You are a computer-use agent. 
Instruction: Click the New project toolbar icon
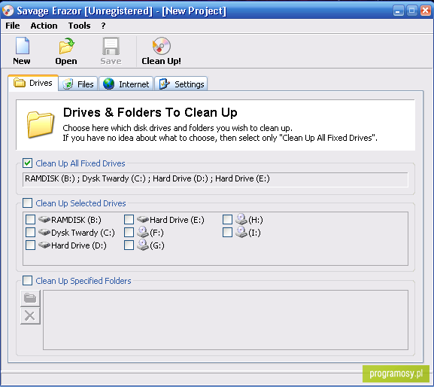point(22,46)
